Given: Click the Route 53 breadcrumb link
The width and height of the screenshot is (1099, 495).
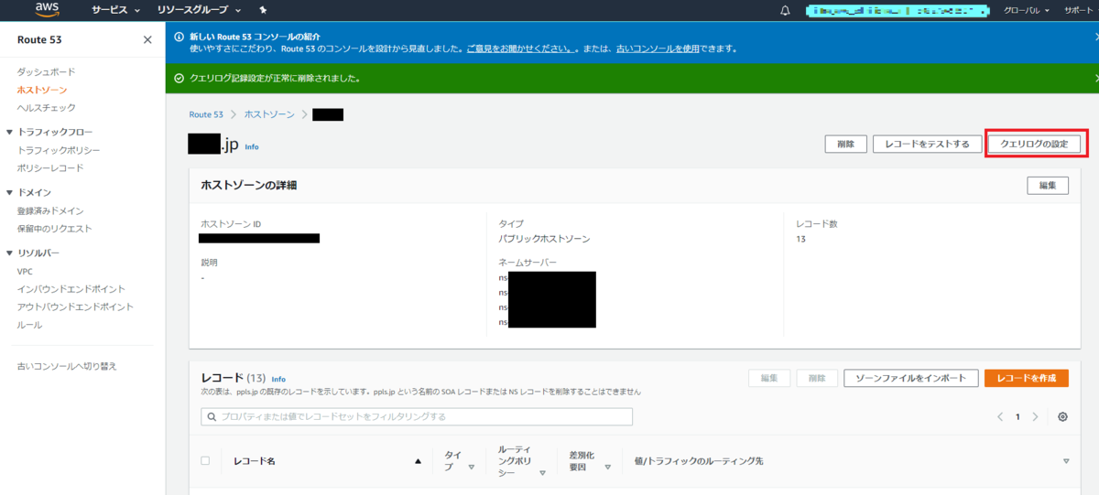Looking at the screenshot, I should click(x=206, y=114).
